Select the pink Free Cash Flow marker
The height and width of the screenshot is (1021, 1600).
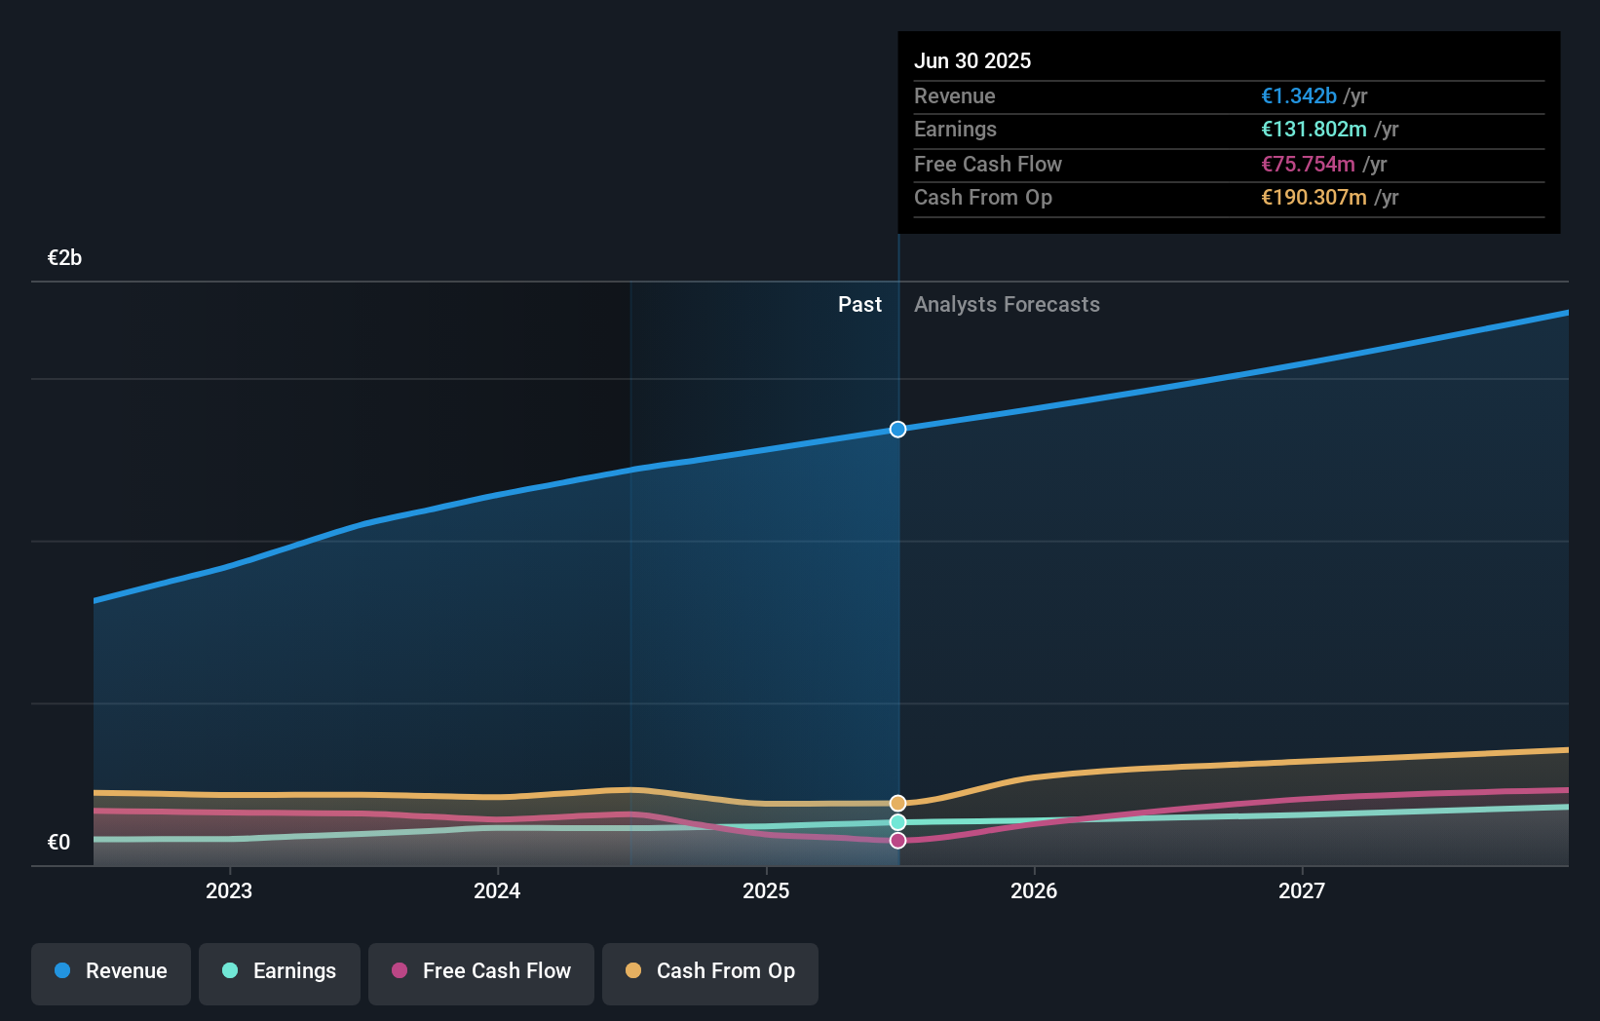pyautogui.click(x=897, y=840)
